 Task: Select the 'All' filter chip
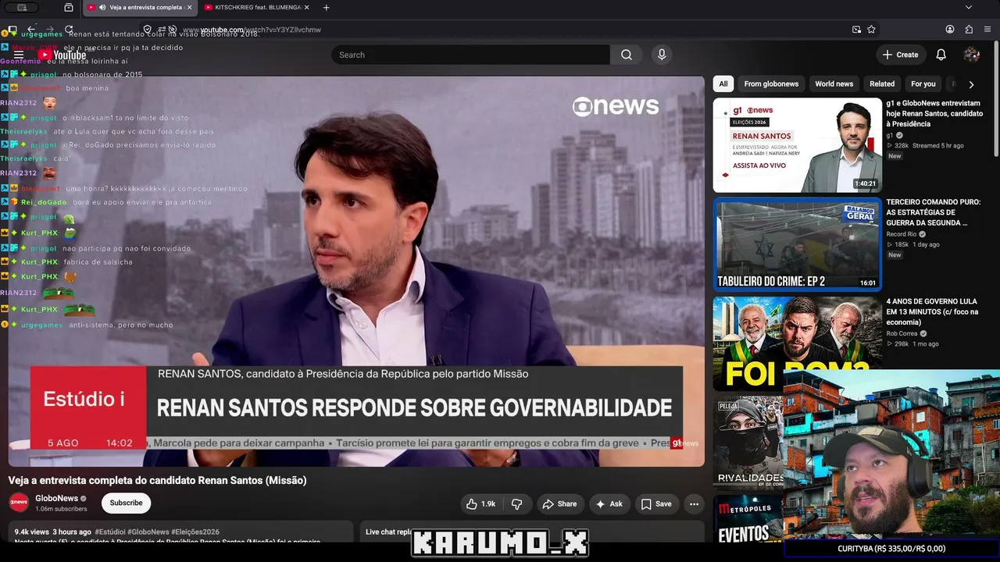(723, 84)
